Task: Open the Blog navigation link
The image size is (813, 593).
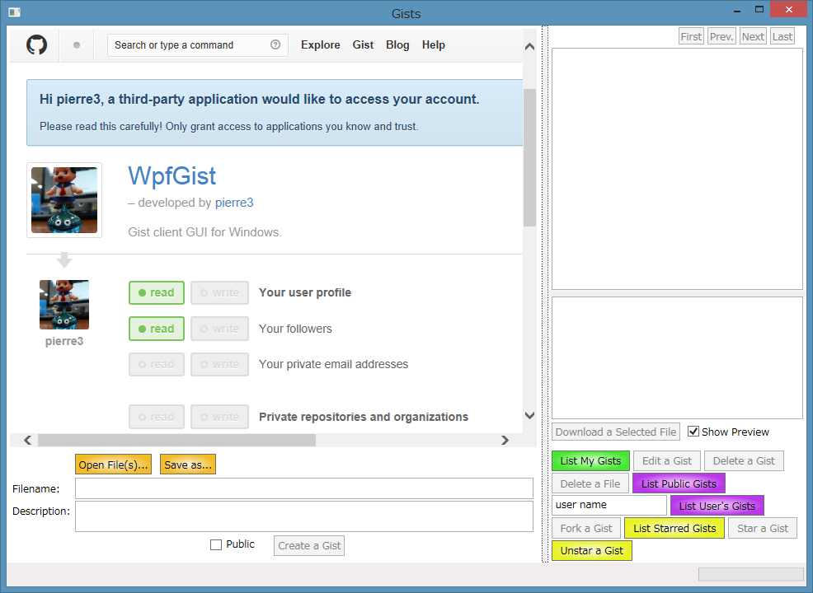Action: click(397, 45)
